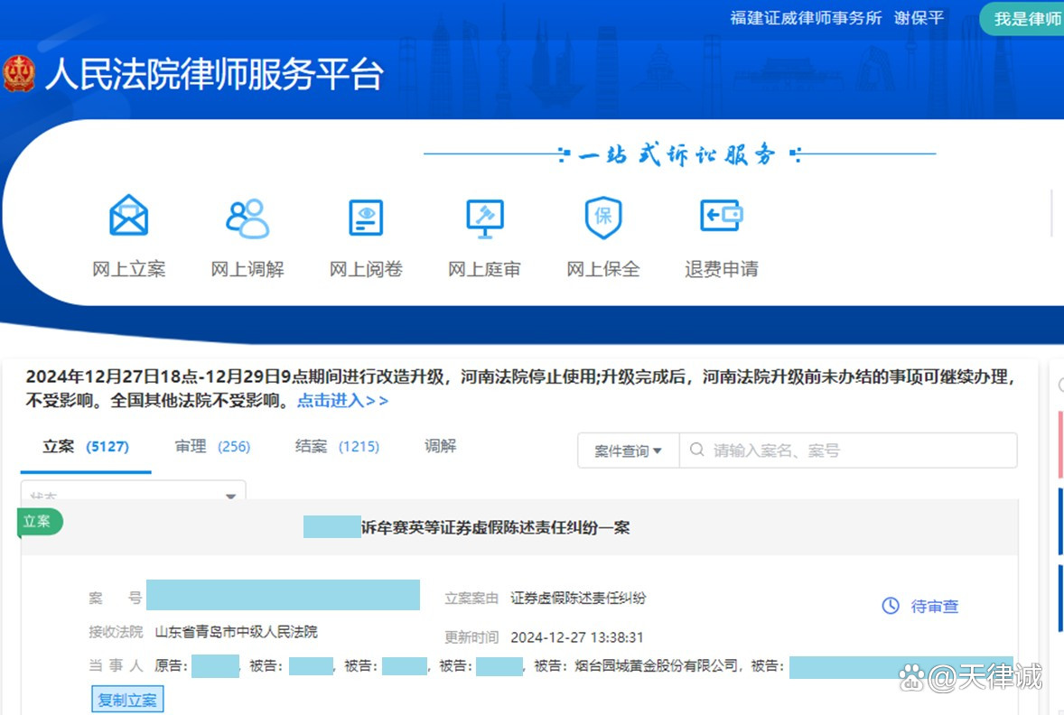The width and height of the screenshot is (1064, 715).
Task: Expand the 案件查询 dropdown
Action: (x=628, y=450)
